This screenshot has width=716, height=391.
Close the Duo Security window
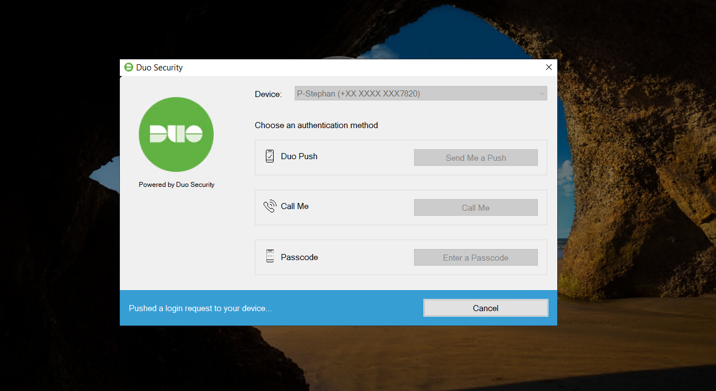coord(549,67)
